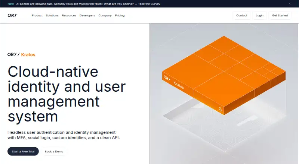The width and height of the screenshot is (299, 164).
Task: Click Book a Demo
Action: click(x=54, y=151)
